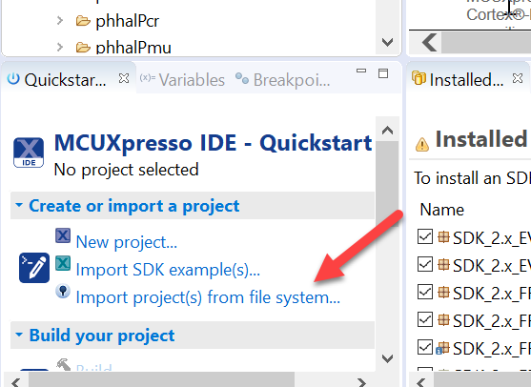Toggle the fifth SDK_2.x checkbox

click(x=425, y=347)
